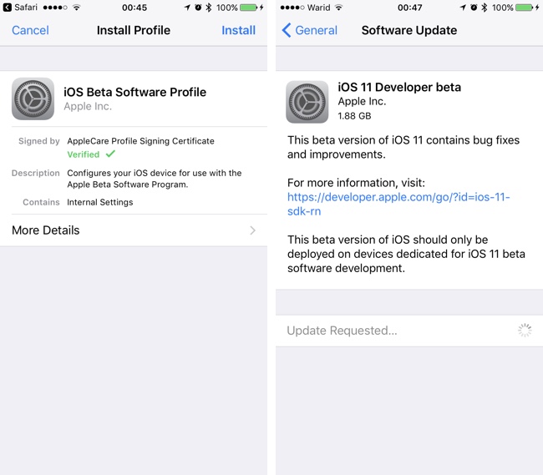This screenshot has height=475, width=543.
Task: Tap AppleCare Profile Signing Certificate text
Action: coord(140,141)
